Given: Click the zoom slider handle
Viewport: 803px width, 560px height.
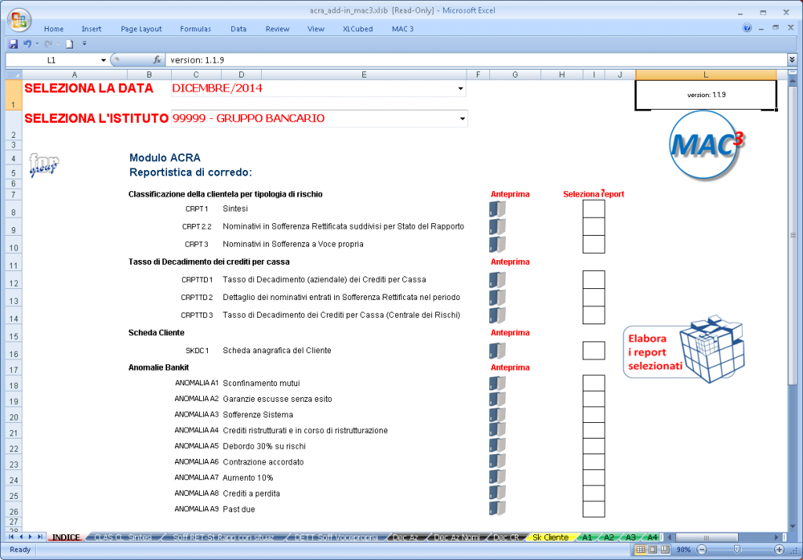Looking at the screenshot, I should [737, 550].
